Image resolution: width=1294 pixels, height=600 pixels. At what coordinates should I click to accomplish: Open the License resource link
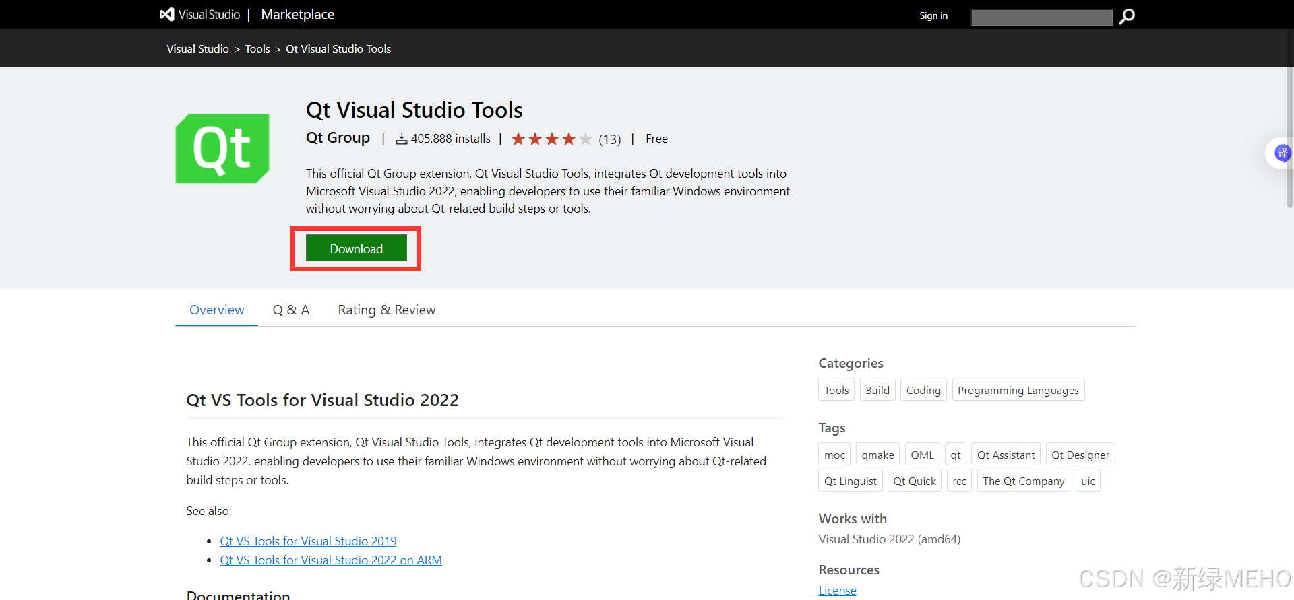[x=837, y=591]
